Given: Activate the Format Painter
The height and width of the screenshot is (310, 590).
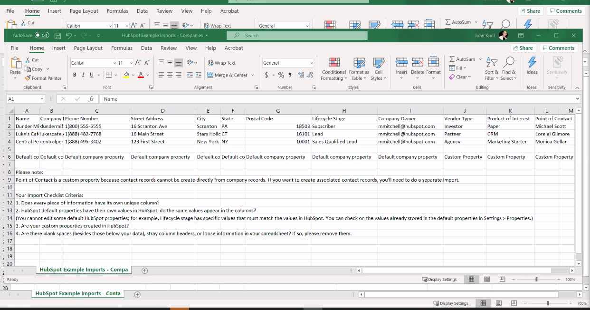Looking at the screenshot, I should [x=43, y=78].
